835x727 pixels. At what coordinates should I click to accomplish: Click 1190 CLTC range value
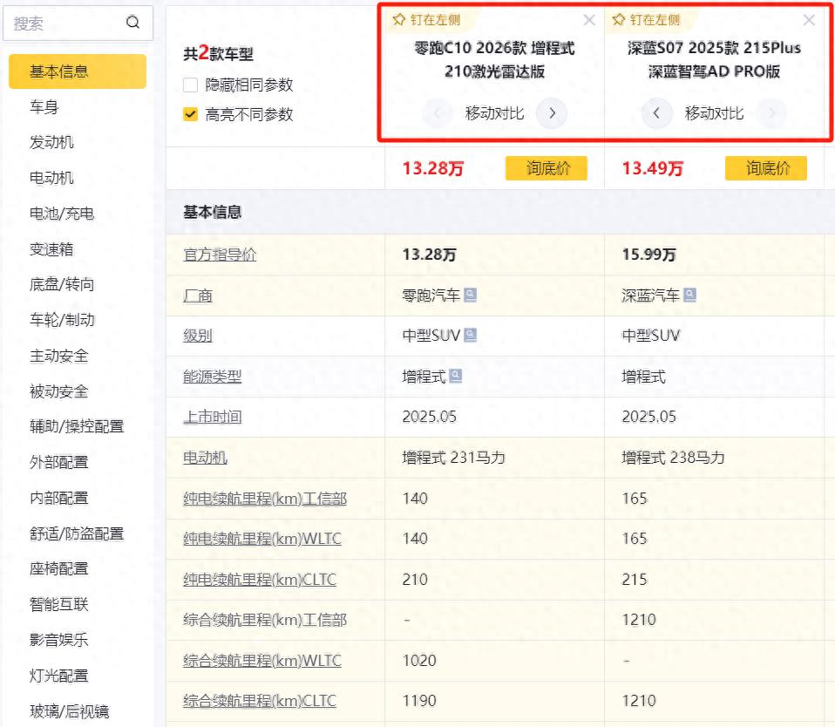[x=419, y=701]
